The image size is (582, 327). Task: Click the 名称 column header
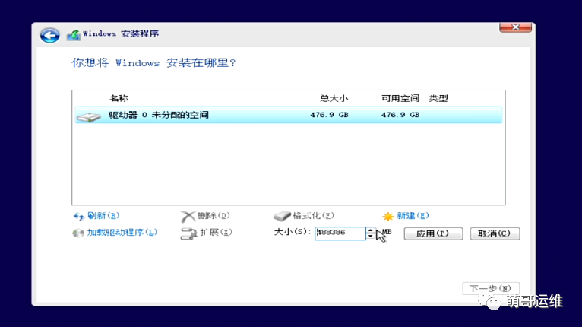pyautogui.click(x=119, y=98)
